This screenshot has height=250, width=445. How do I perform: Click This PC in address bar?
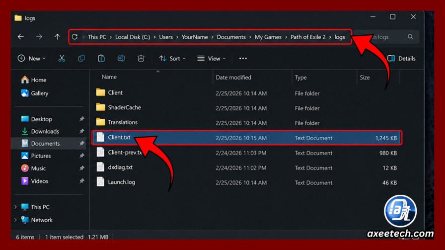click(97, 37)
